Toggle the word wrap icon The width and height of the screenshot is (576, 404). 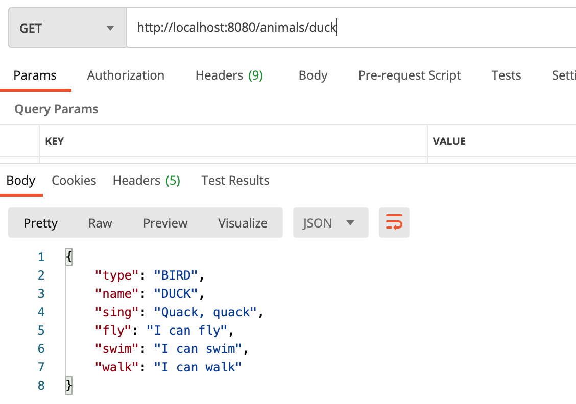(394, 222)
